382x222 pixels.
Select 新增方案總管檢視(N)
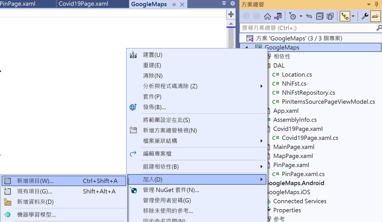(196, 130)
